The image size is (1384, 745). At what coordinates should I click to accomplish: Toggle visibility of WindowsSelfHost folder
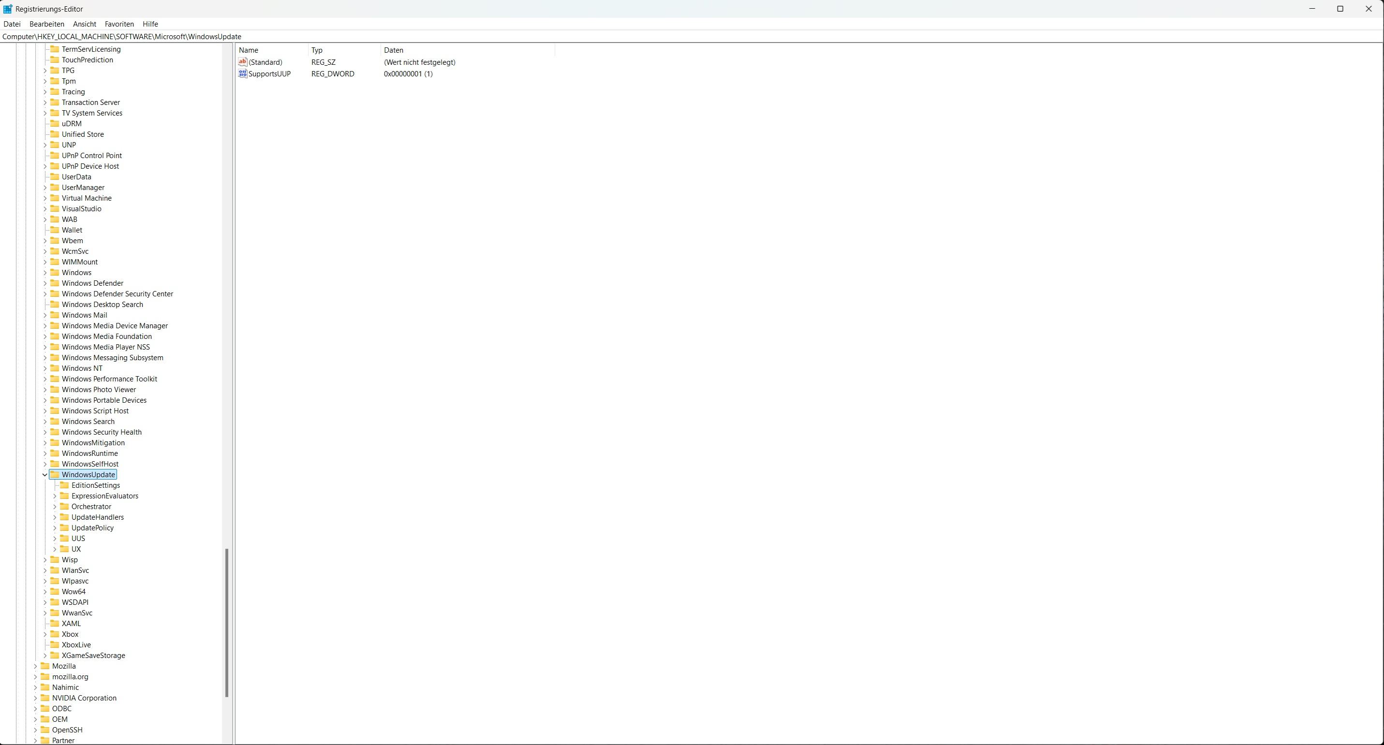tap(46, 463)
